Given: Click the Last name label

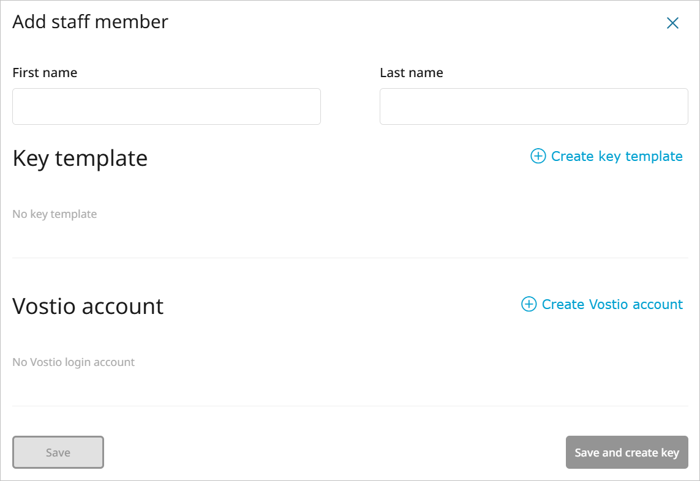Looking at the screenshot, I should [411, 73].
